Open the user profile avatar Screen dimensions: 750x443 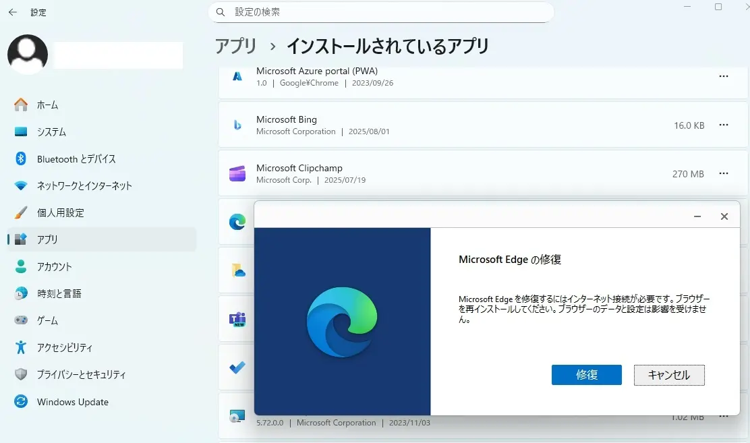(x=28, y=54)
